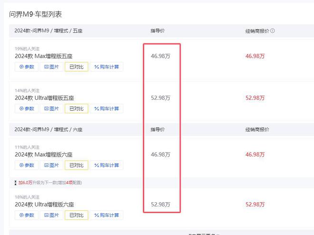Toggle 已对比 for Max增程版六座
The image size is (314, 235).
point(76,166)
